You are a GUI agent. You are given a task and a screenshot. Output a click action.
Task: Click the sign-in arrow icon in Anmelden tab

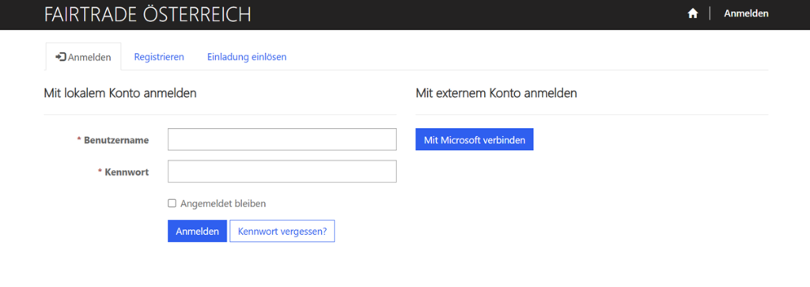[61, 57]
